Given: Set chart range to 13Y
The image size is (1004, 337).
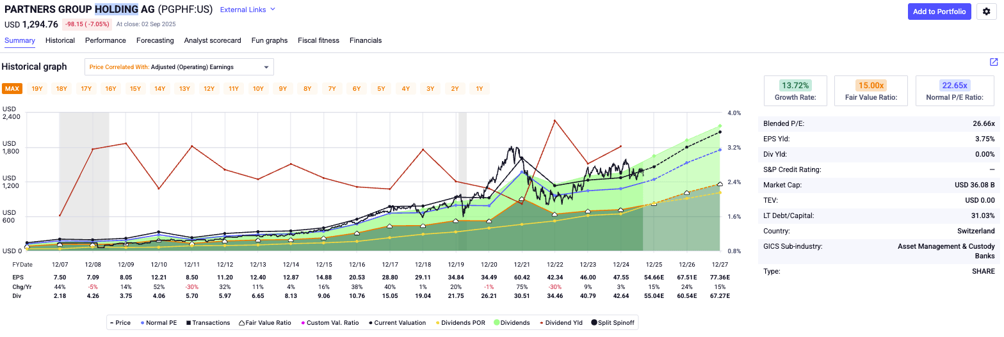Looking at the screenshot, I should coord(184,89).
